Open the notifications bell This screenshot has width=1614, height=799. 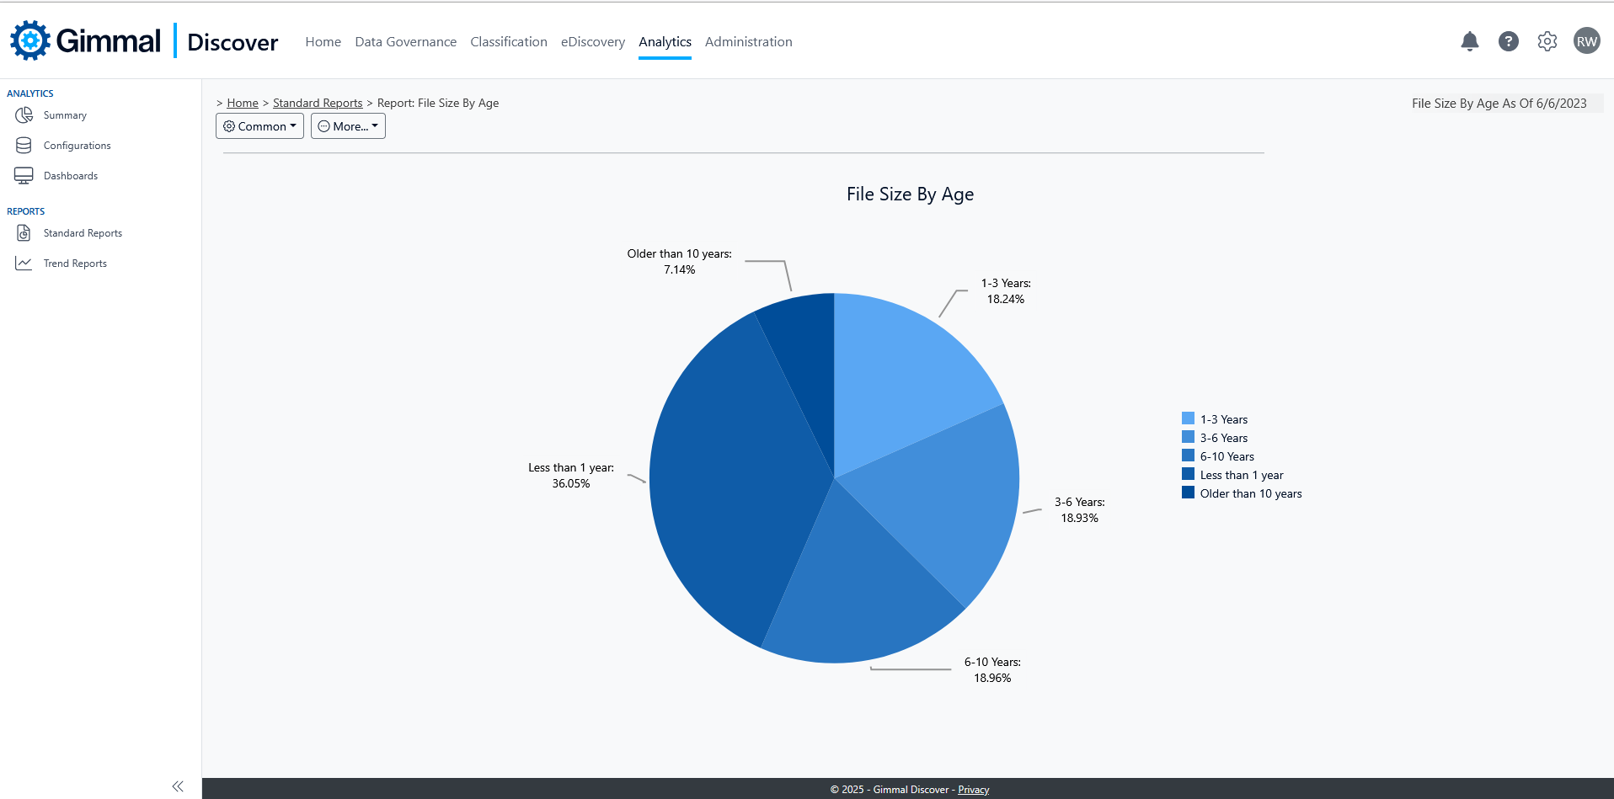point(1469,41)
